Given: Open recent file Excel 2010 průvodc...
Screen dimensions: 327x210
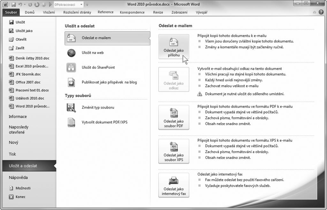Looking at the screenshot, I should click(29, 66).
